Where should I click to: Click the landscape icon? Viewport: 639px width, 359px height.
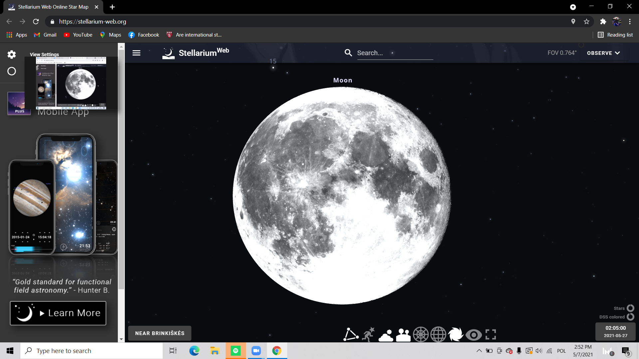[x=403, y=335]
